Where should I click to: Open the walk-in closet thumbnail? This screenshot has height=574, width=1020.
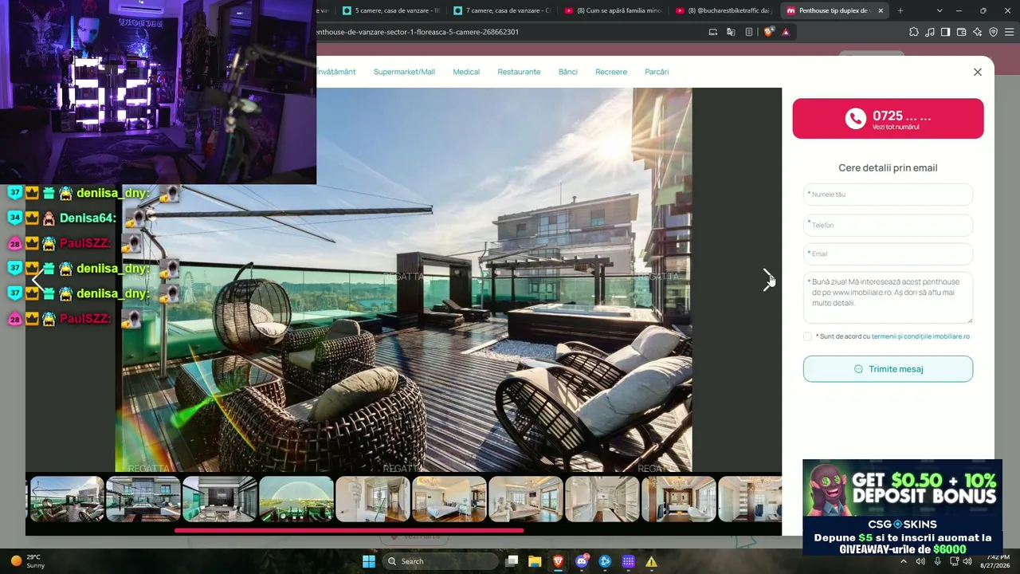coord(602,499)
